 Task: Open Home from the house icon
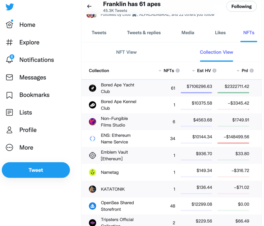9,25
